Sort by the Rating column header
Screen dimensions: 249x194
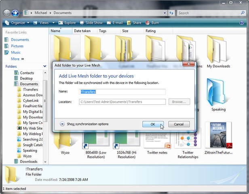click(x=158, y=31)
